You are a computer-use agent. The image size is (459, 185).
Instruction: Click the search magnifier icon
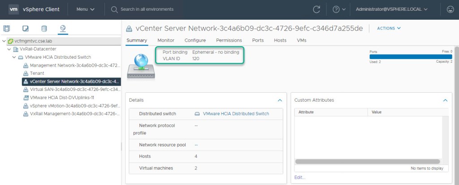pyautogui.click(x=114, y=9)
